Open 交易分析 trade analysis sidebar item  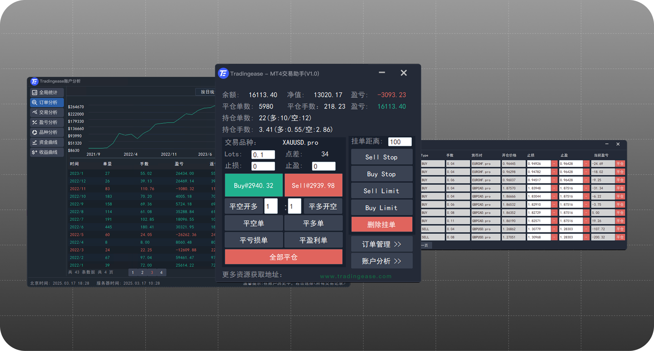point(47,112)
